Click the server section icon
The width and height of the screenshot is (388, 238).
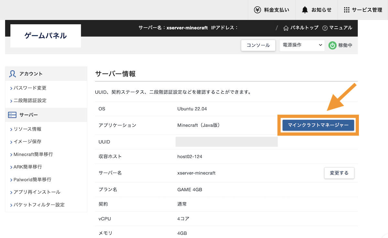click(12, 115)
